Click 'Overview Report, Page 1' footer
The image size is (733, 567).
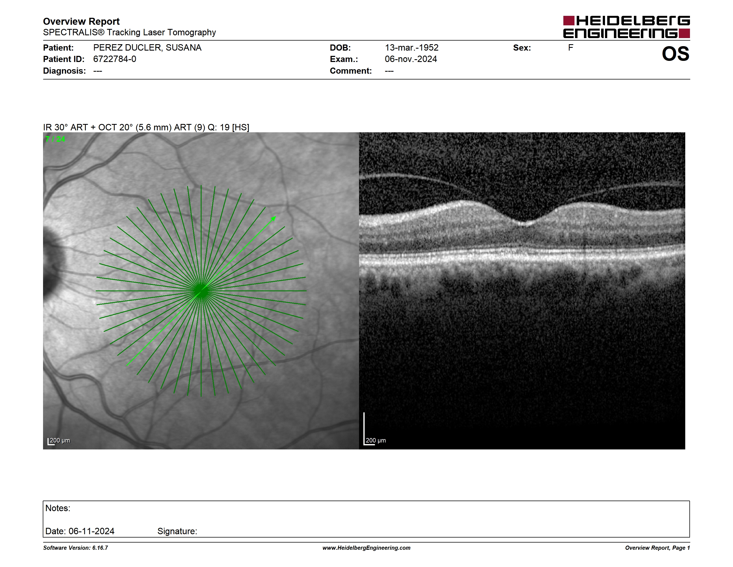coord(657,548)
